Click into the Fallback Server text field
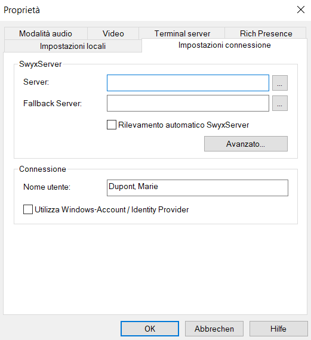This screenshot has height=340, width=311. (x=188, y=103)
